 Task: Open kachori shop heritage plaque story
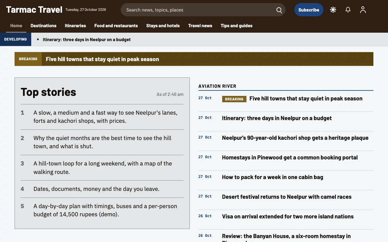[x=295, y=138]
